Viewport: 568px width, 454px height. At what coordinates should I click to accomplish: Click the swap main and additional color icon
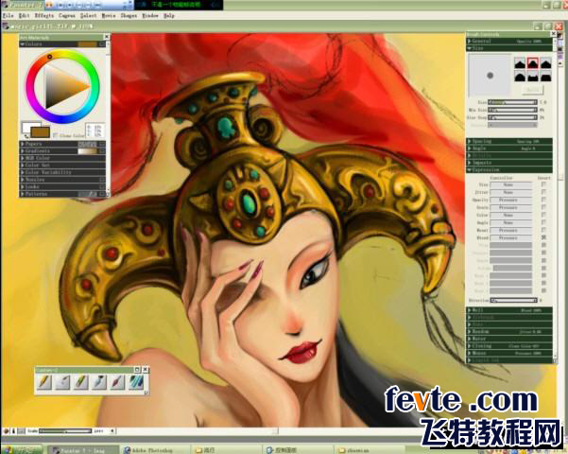click(x=26, y=136)
